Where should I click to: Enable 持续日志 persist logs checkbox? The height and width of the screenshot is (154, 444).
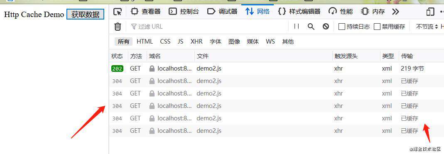coord(342,27)
